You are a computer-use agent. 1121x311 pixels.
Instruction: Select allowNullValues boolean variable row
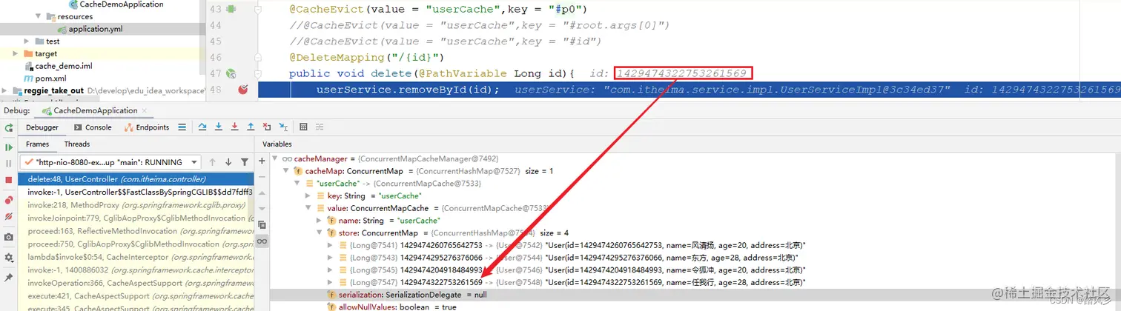(695, 307)
